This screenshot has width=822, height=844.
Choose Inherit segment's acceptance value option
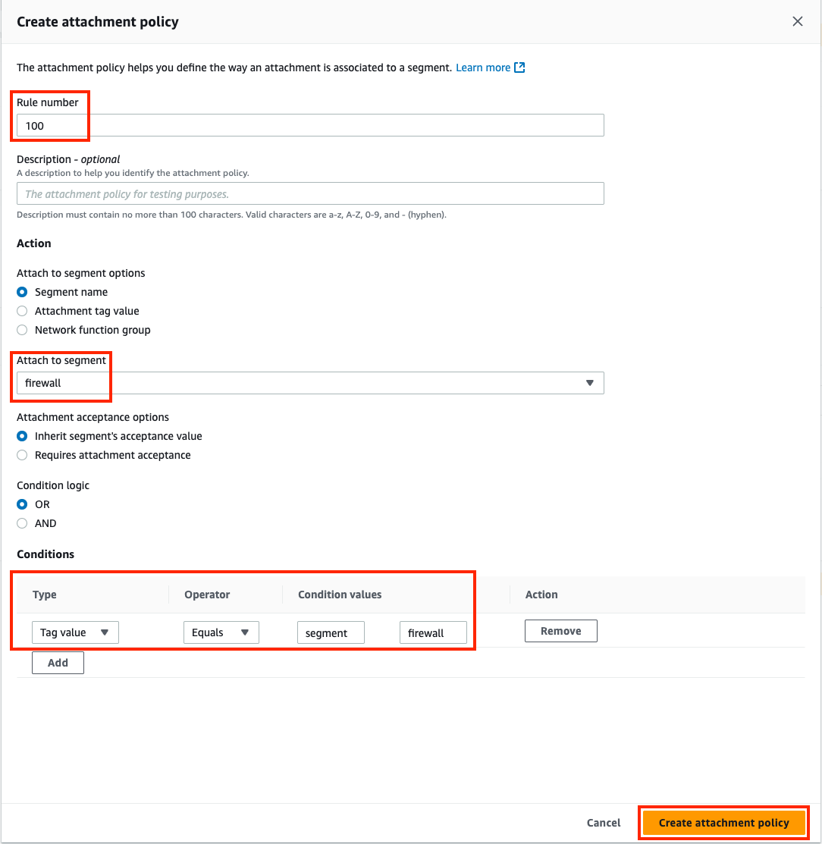tap(22, 436)
